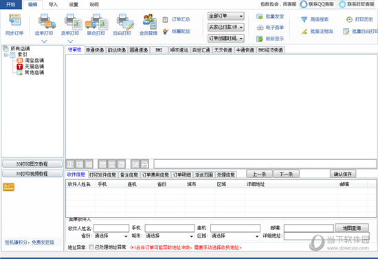Click the gray 货 status button
The image size is (378, 259).
(x=135, y=164)
